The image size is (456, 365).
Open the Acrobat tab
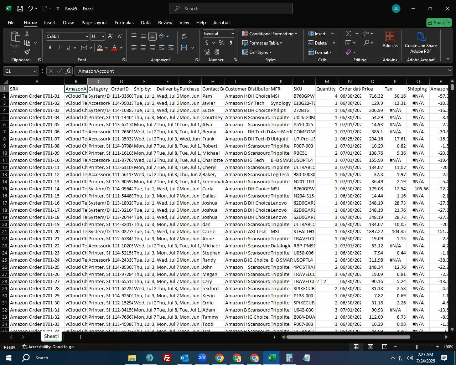(222, 22)
